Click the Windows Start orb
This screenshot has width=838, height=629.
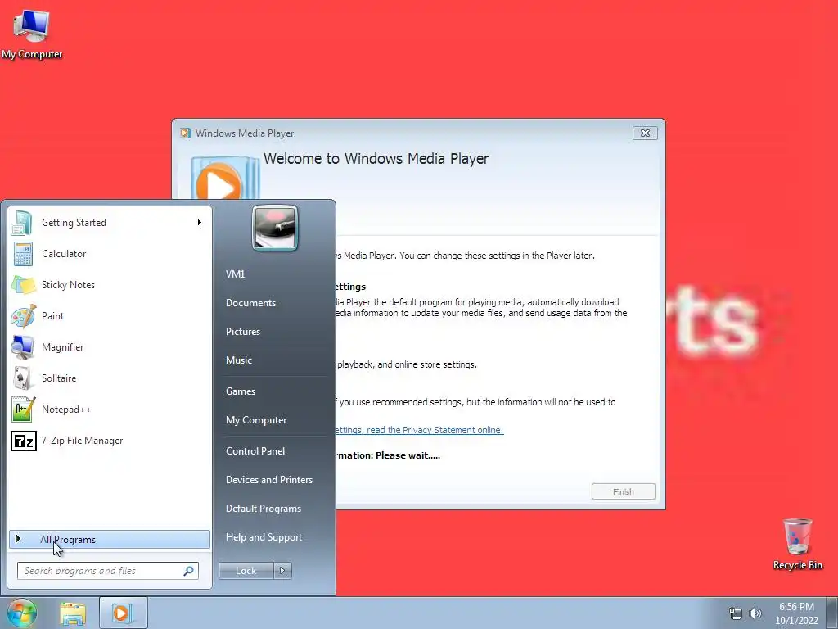tap(22, 613)
